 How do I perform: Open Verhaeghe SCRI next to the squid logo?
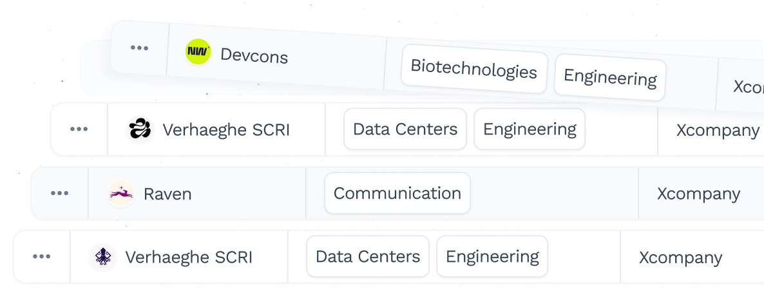click(189, 257)
